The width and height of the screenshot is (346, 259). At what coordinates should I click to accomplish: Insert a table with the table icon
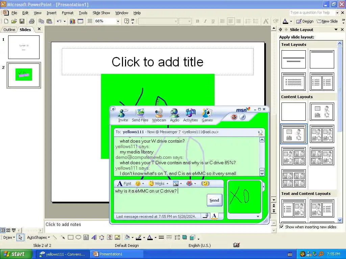point(80,21)
